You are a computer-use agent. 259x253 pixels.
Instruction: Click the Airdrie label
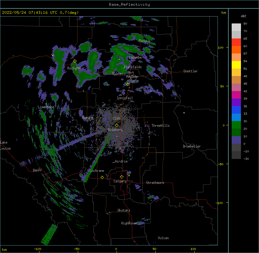pyautogui.click(x=121, y=161)
